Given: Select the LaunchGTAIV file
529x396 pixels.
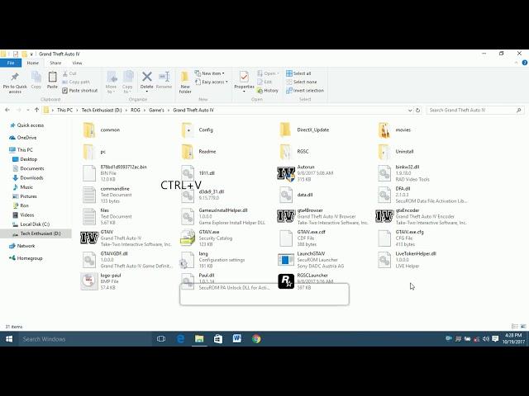Looking at the screenshot, I should [311, 260].
